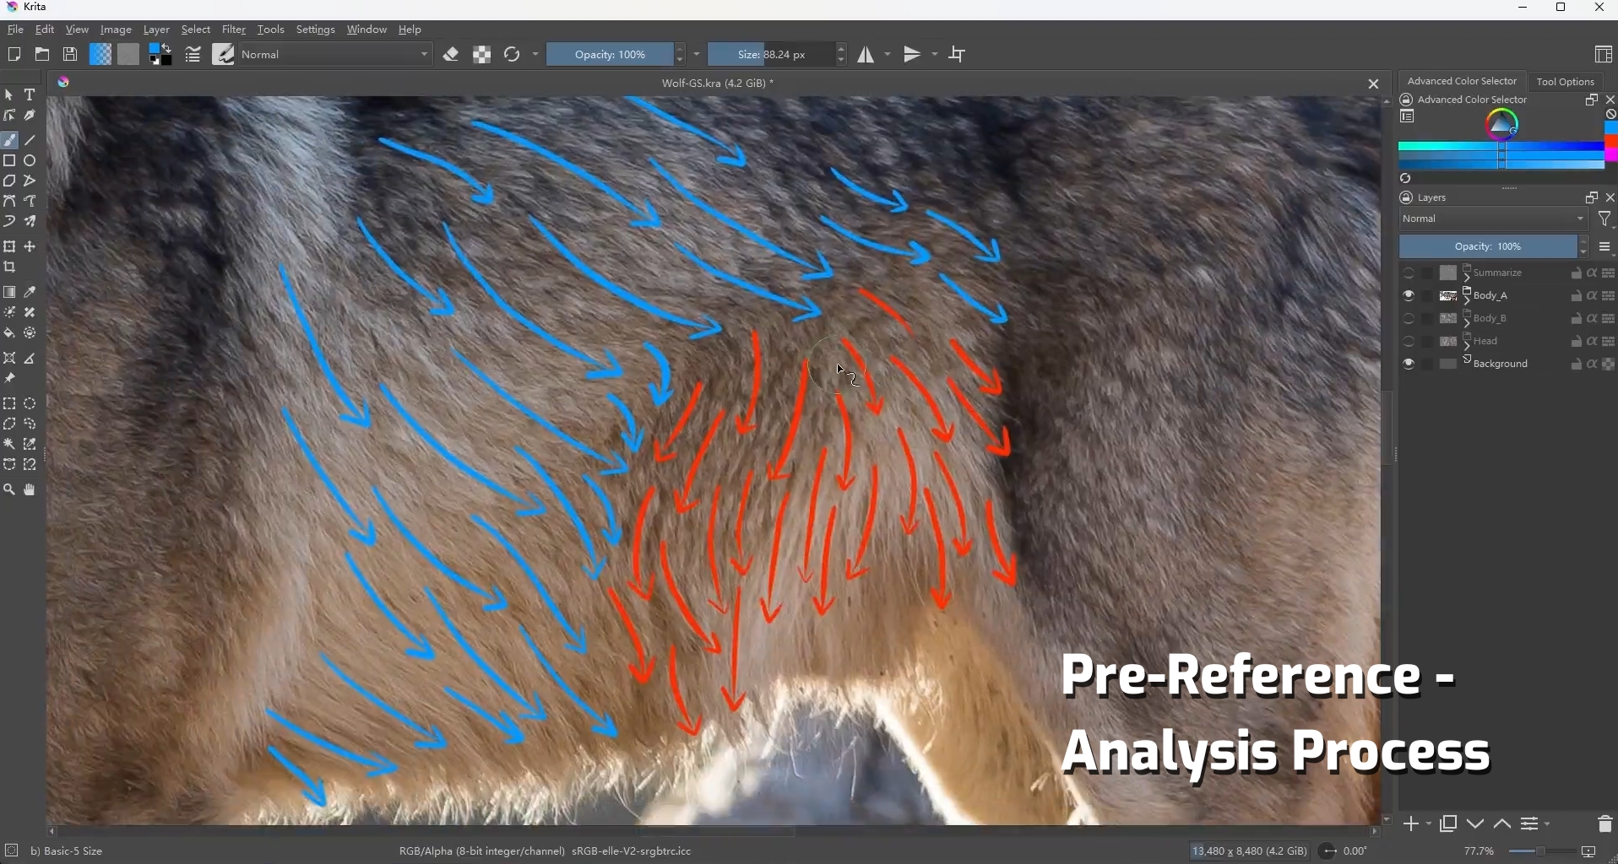Choose the Ellipse shape tool

point(31,160)
